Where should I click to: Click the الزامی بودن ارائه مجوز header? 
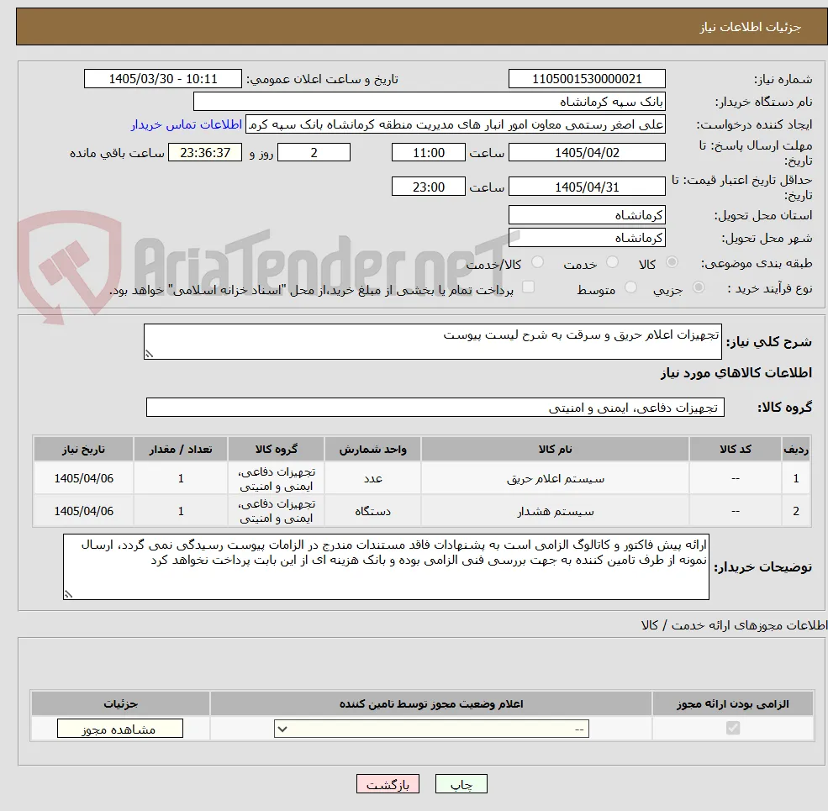click(733, 703)
